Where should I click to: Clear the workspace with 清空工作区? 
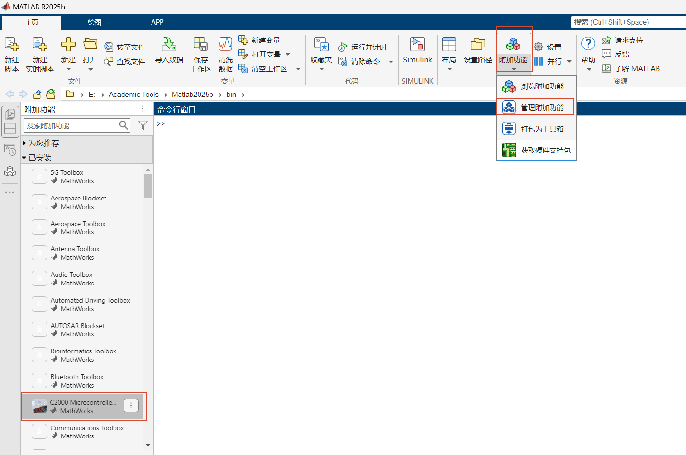click(263, 68)
